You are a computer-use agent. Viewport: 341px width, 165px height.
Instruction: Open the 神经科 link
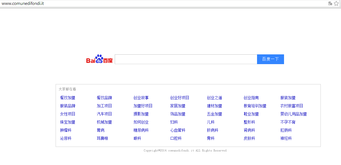tap(286, 138)
